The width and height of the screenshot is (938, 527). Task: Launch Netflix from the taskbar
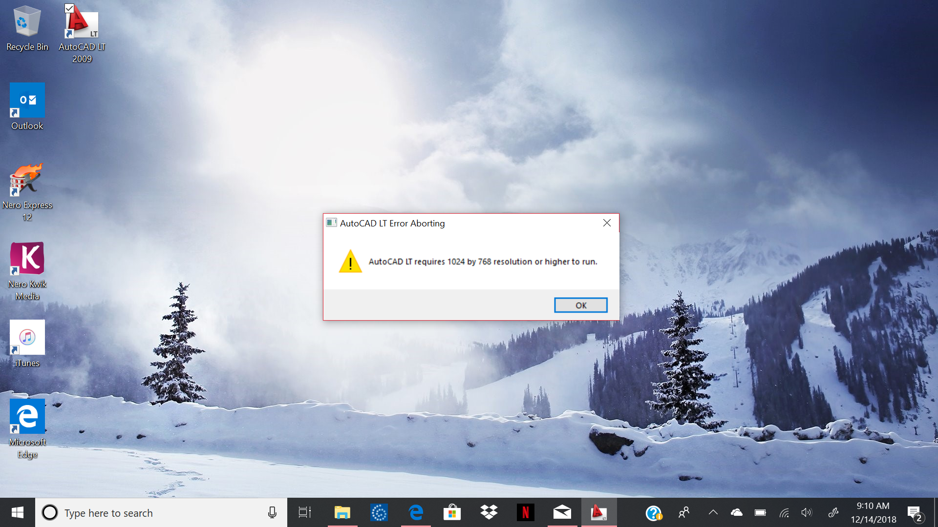click(x=526, y=512)
